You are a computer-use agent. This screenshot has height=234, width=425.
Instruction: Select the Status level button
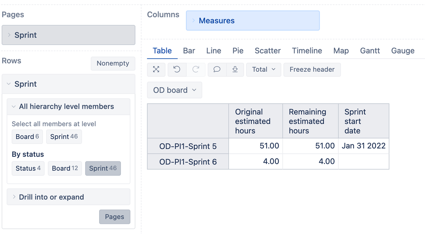[28, 168]
